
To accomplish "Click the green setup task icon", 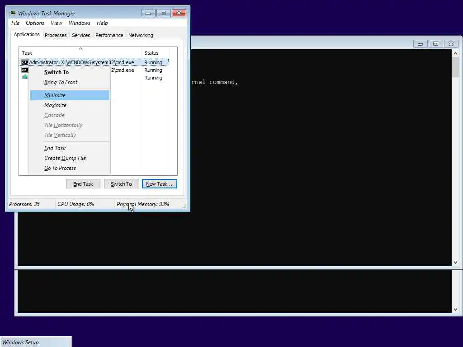I will pyautogui.click(x=25, y=77).
